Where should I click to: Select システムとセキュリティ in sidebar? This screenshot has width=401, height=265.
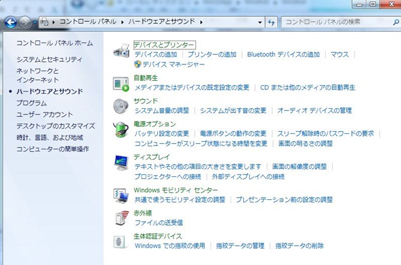49,59
